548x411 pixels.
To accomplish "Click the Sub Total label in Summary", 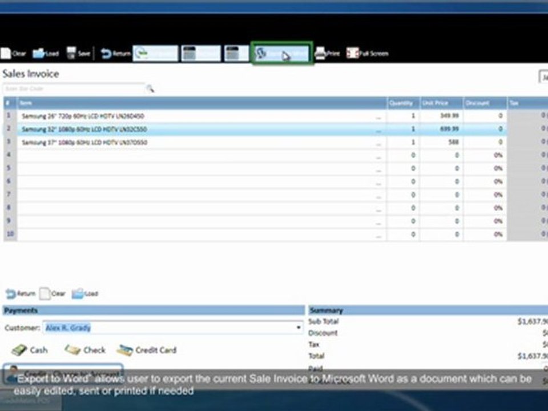I will 323,321.
